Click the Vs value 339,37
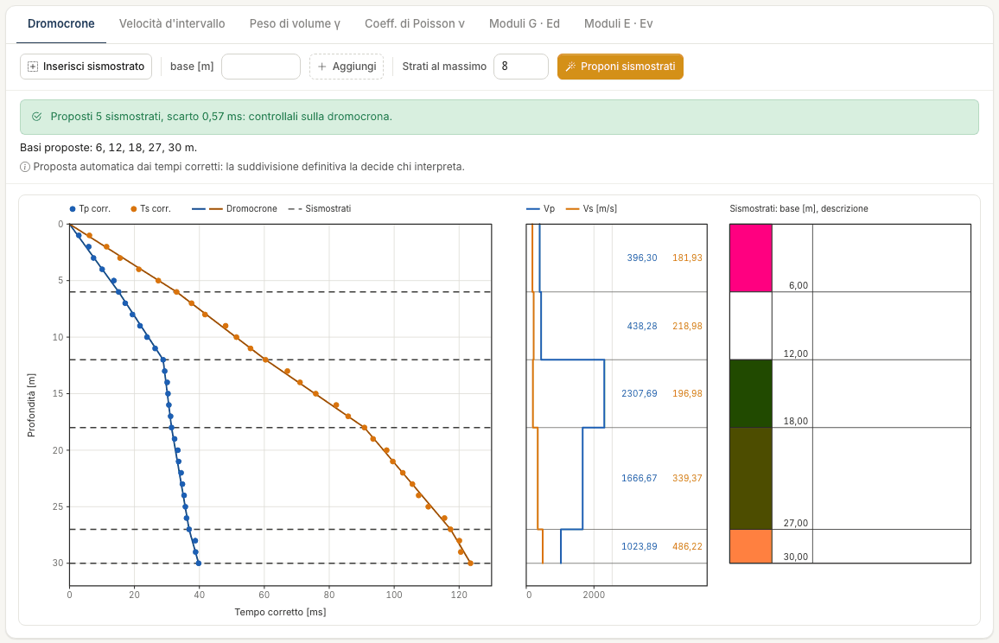The height and width of the screenshot is (643, 999). pos(687,479)
